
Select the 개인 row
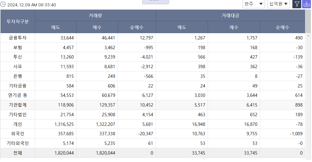pos(18,124)
